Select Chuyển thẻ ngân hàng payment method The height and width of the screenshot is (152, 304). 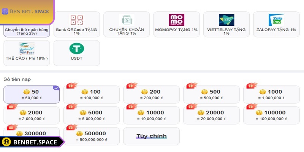pyautogui.click(x=27, y=31)
